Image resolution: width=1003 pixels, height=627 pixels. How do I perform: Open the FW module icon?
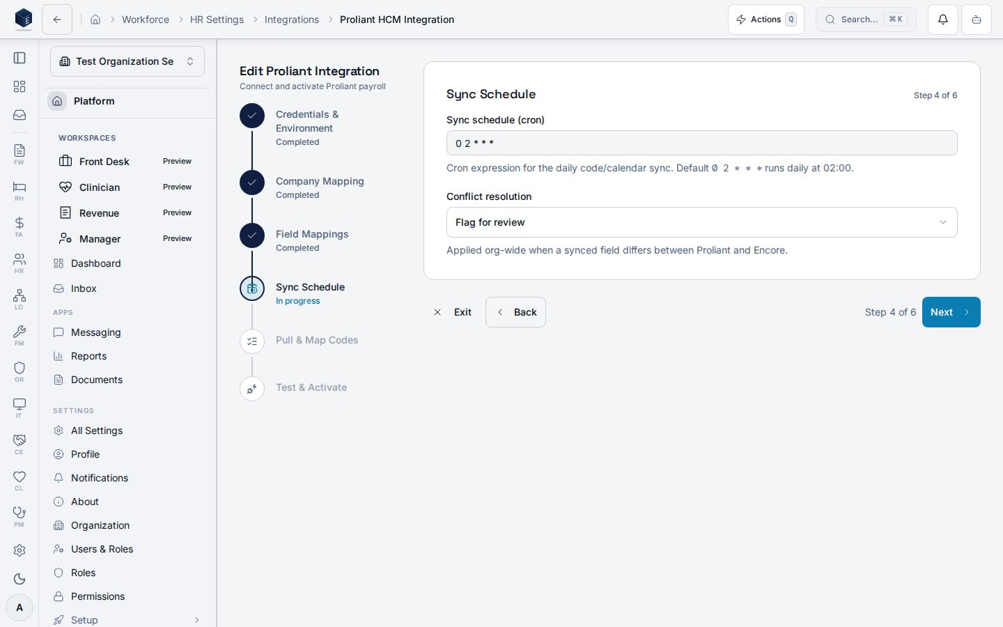(x=20, y=154)
